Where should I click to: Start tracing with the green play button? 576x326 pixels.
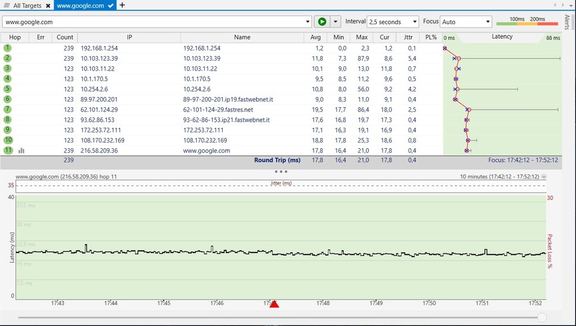point(322,22)
